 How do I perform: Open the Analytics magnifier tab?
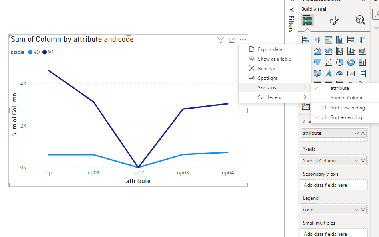360,20
